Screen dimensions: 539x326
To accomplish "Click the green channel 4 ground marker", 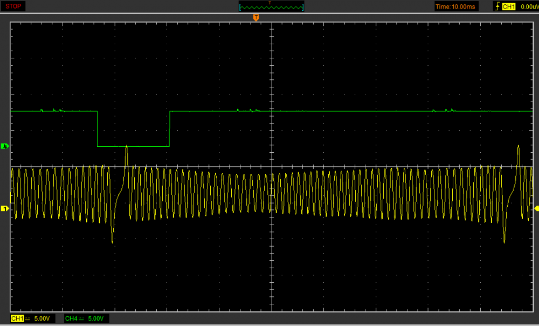I will coord(5,146).
